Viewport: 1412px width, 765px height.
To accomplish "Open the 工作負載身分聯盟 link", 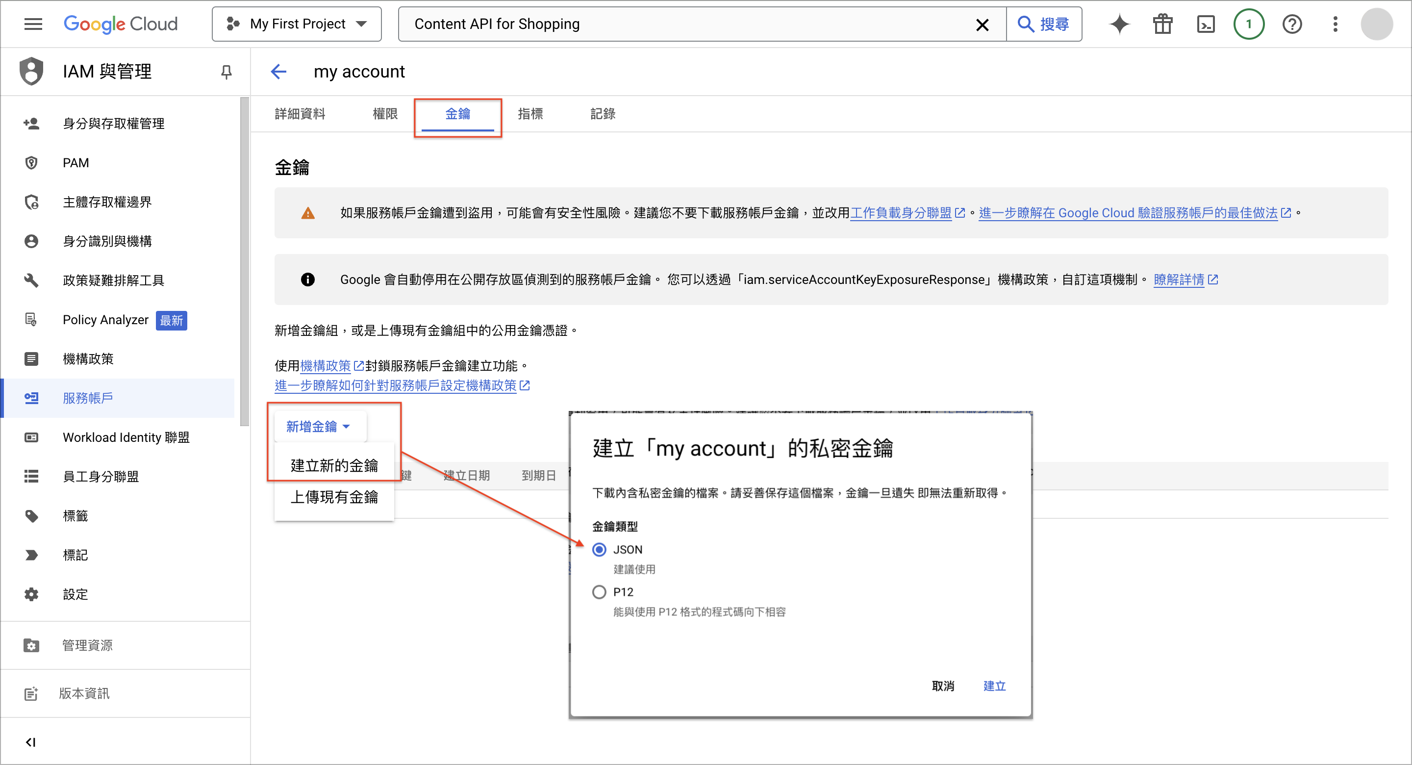I will point(907,213).
